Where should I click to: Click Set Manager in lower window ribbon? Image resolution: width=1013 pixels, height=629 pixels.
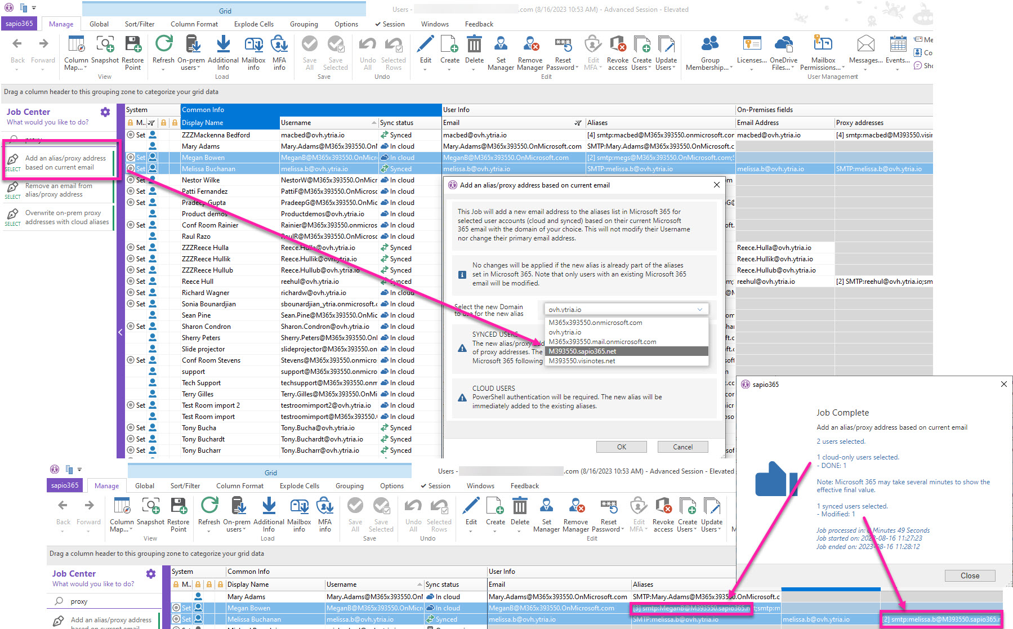546,514
